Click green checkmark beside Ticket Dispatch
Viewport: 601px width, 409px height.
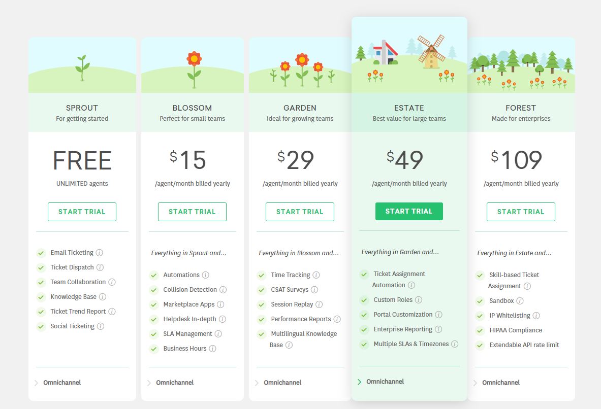[x=41, y=267]
